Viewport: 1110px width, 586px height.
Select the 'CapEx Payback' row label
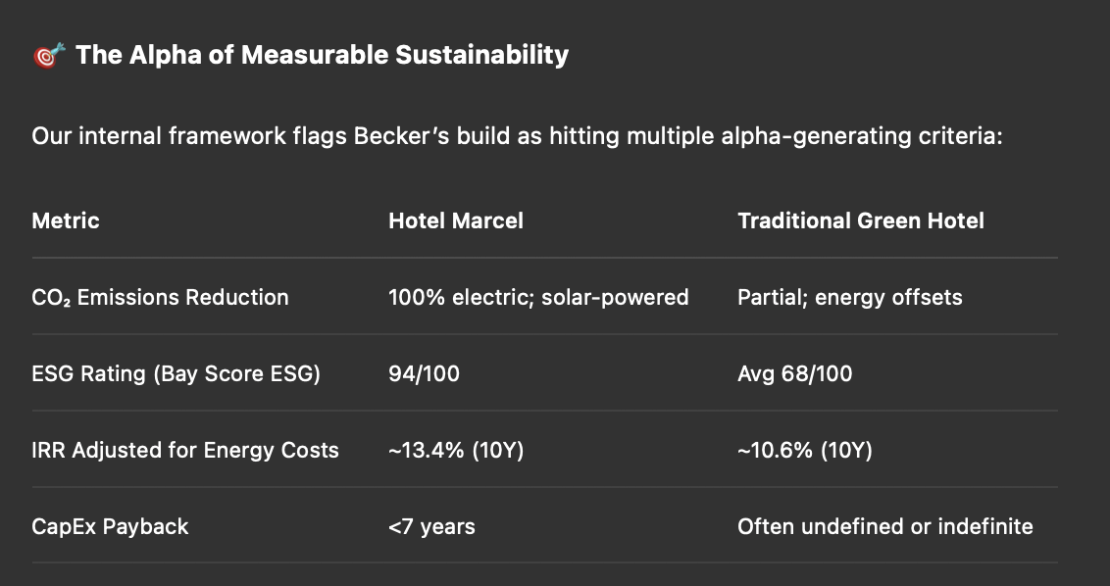pos(111,526)
